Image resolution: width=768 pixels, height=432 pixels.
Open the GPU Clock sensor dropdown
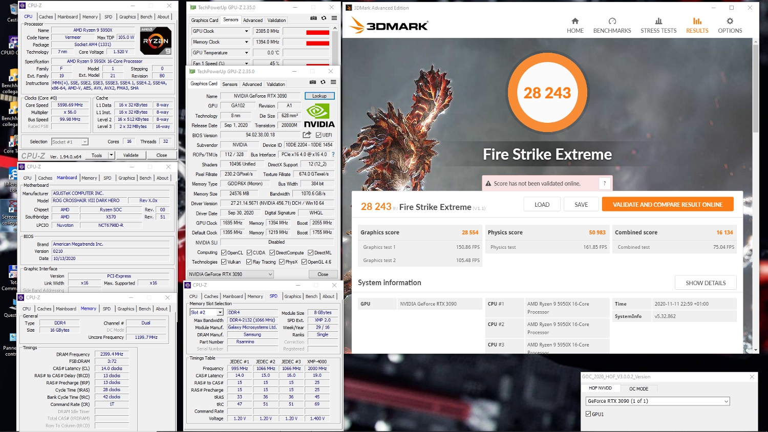click(246, 31)
